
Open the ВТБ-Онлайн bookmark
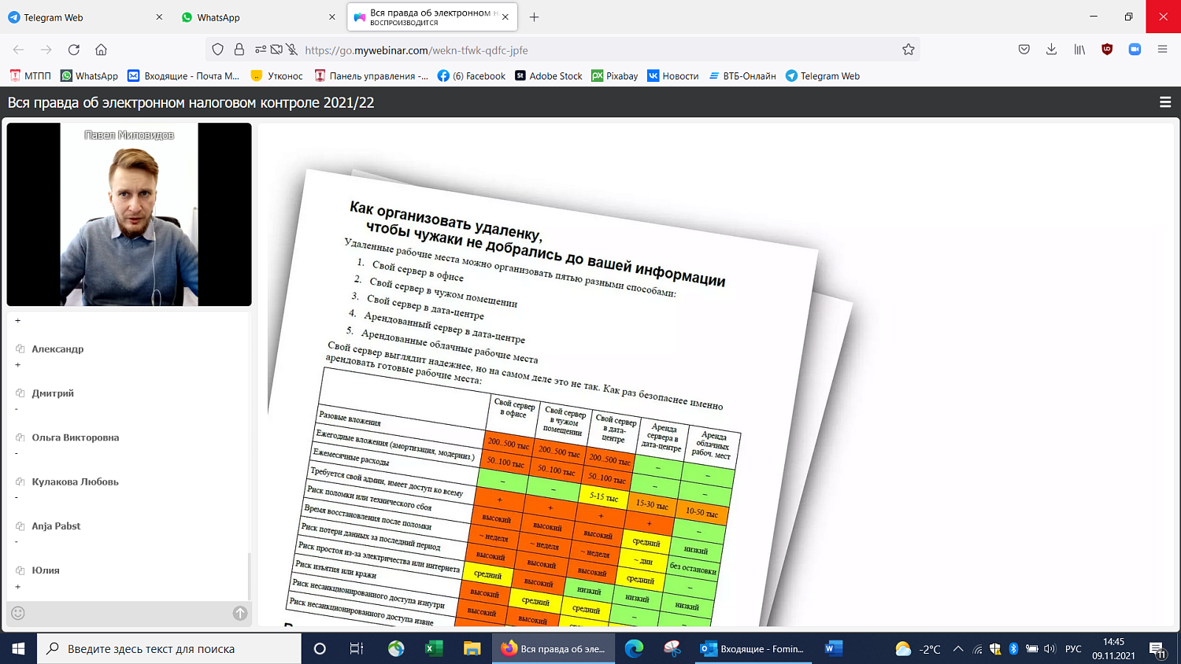pyautogui.click(x=742, y=76)
